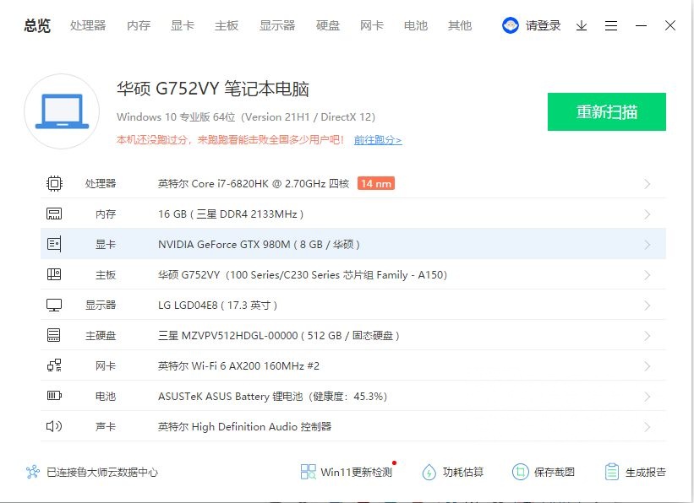Open the Win11更新检测 tool
Image resolution: width=694 pixels, height=503 pixels.
[x=342, y=473]
